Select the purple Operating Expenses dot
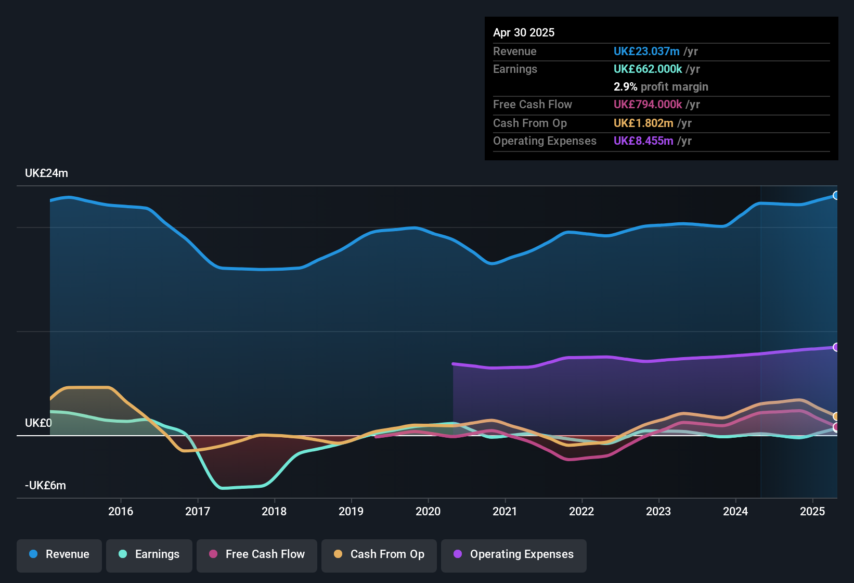 pyautogui.click(x=457, y=554)
